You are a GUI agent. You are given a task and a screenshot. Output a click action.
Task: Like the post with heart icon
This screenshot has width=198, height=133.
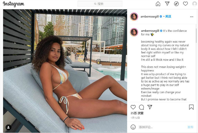pyautogui.click(x=133, y=107)
